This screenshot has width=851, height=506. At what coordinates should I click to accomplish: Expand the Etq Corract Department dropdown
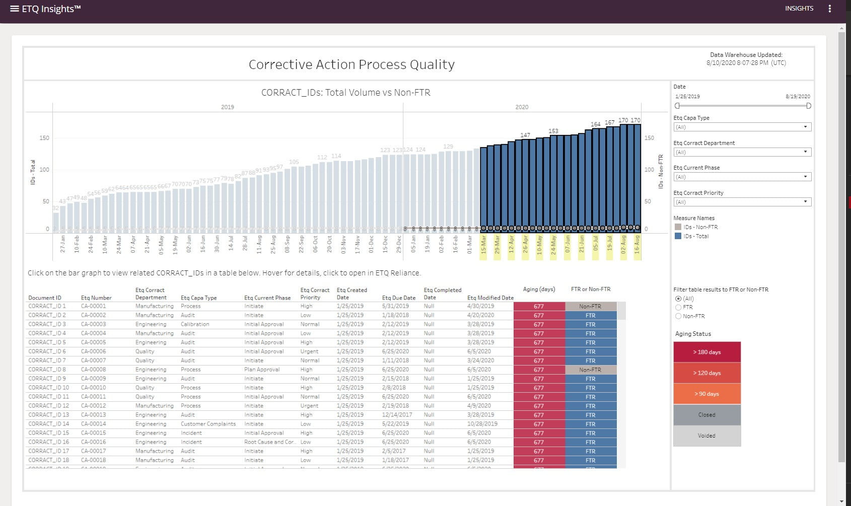742,152
